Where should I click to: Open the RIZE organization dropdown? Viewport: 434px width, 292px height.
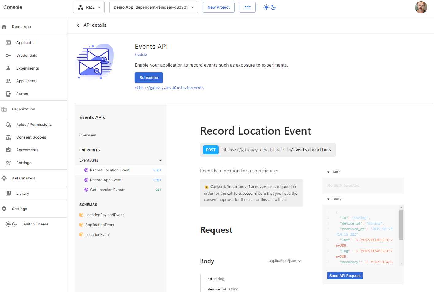[x=89, y=7]
